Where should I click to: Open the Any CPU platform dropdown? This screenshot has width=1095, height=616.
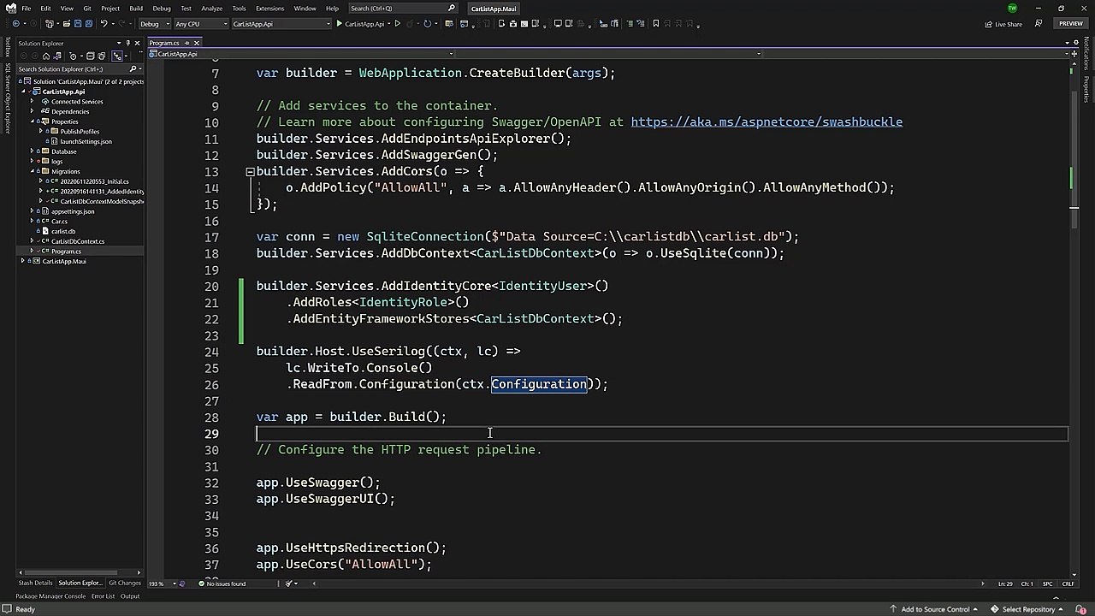pyautogui.click(x=201, y=24)
